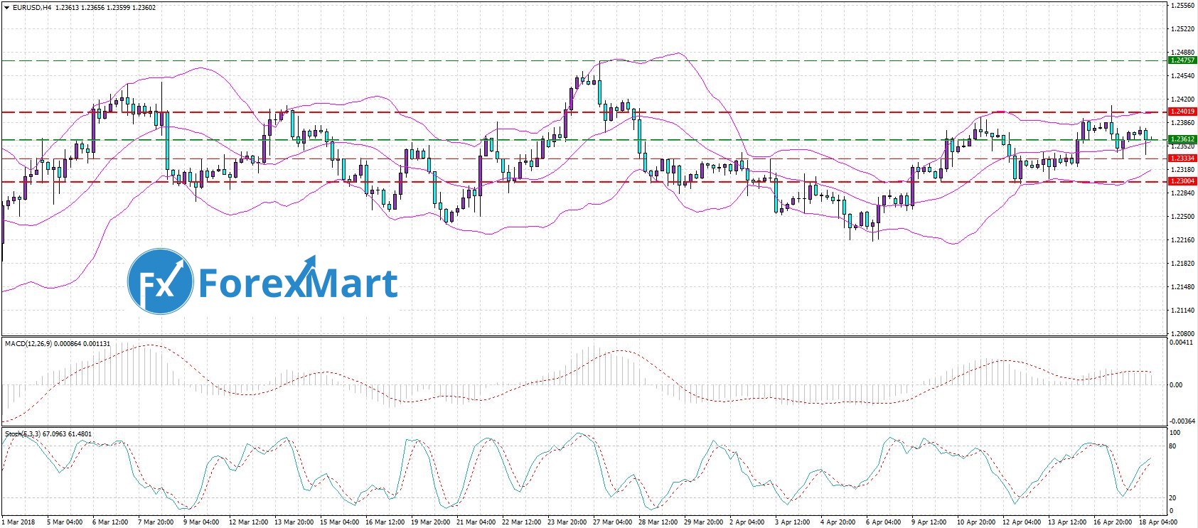Click the 19 Mar 20:00 time label
The width and height of the screenshot is (1198, 528).
click(x=430, y=522)
